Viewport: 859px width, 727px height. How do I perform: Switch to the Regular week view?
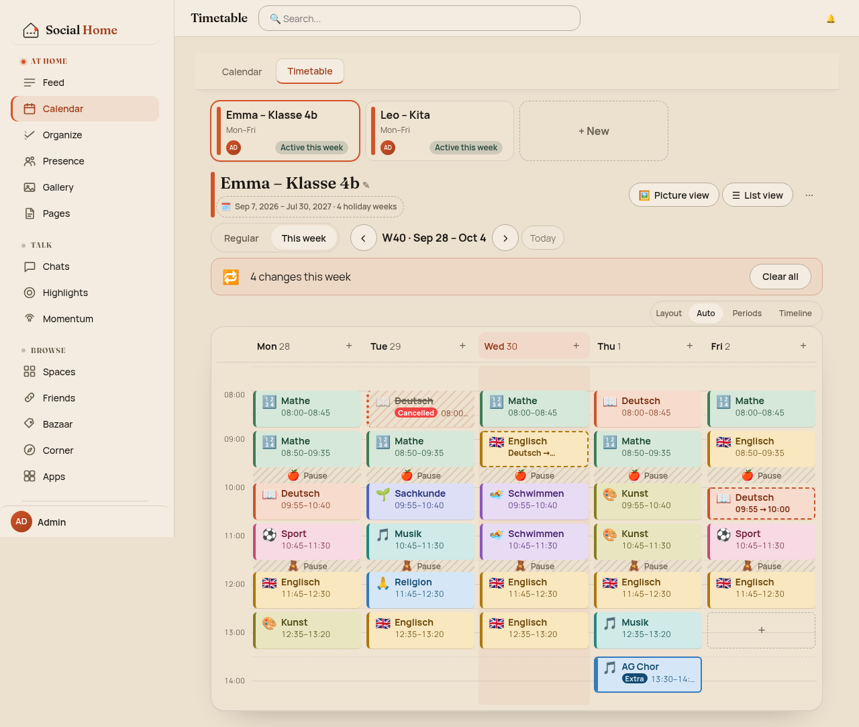[x=241, y=238]
